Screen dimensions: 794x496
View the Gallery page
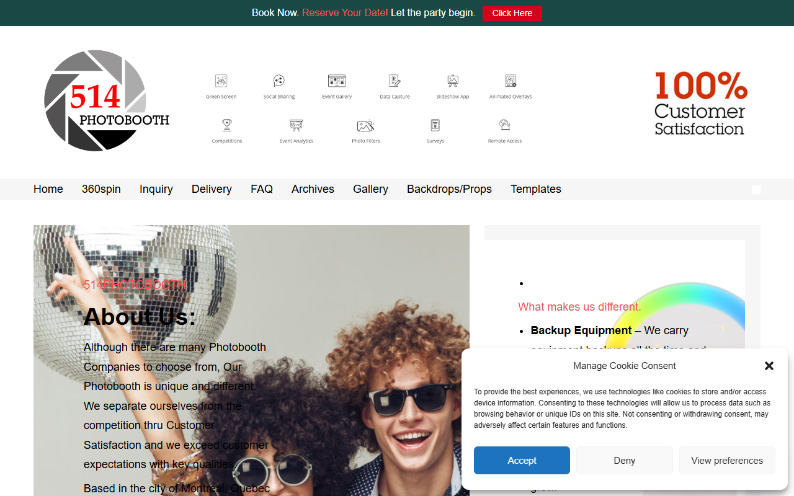tap(371, 189)
